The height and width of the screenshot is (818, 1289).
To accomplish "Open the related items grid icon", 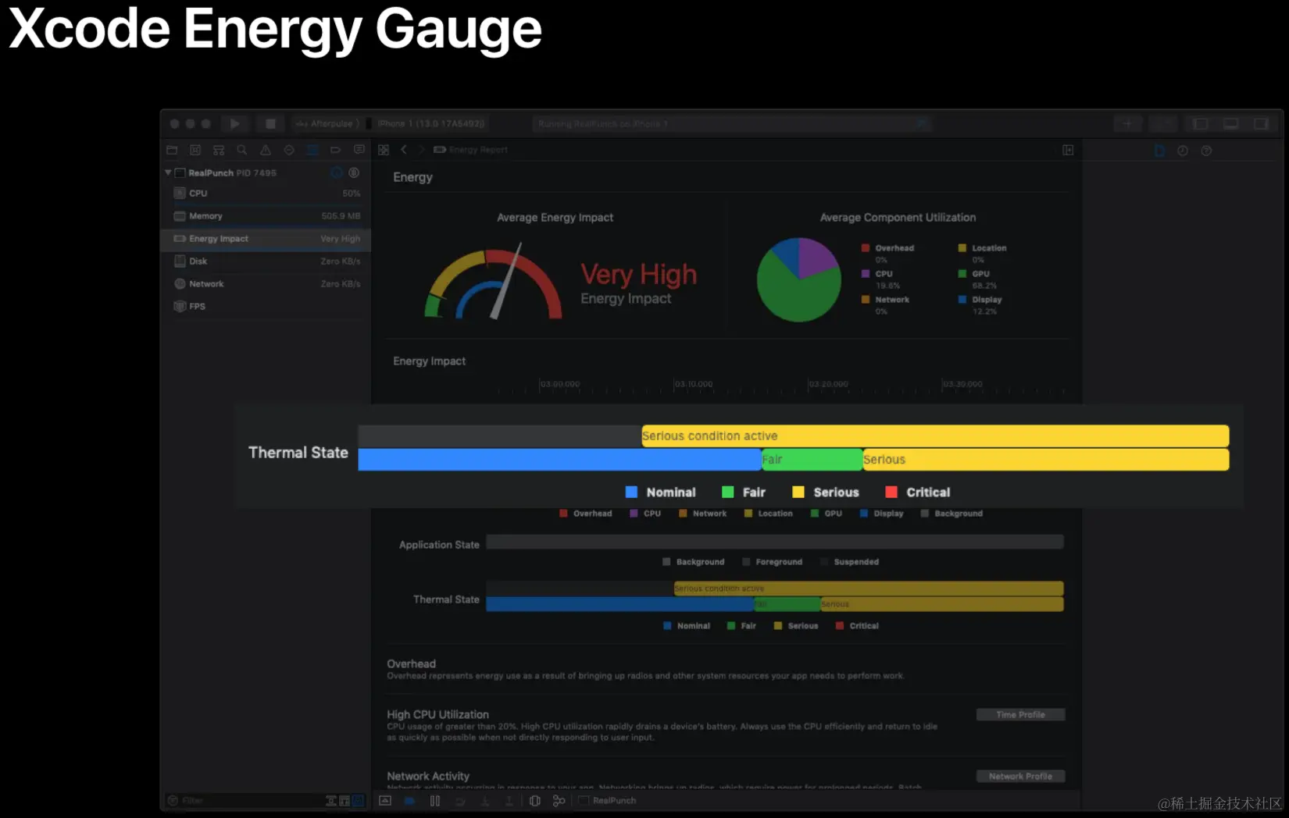I will 384,150.
